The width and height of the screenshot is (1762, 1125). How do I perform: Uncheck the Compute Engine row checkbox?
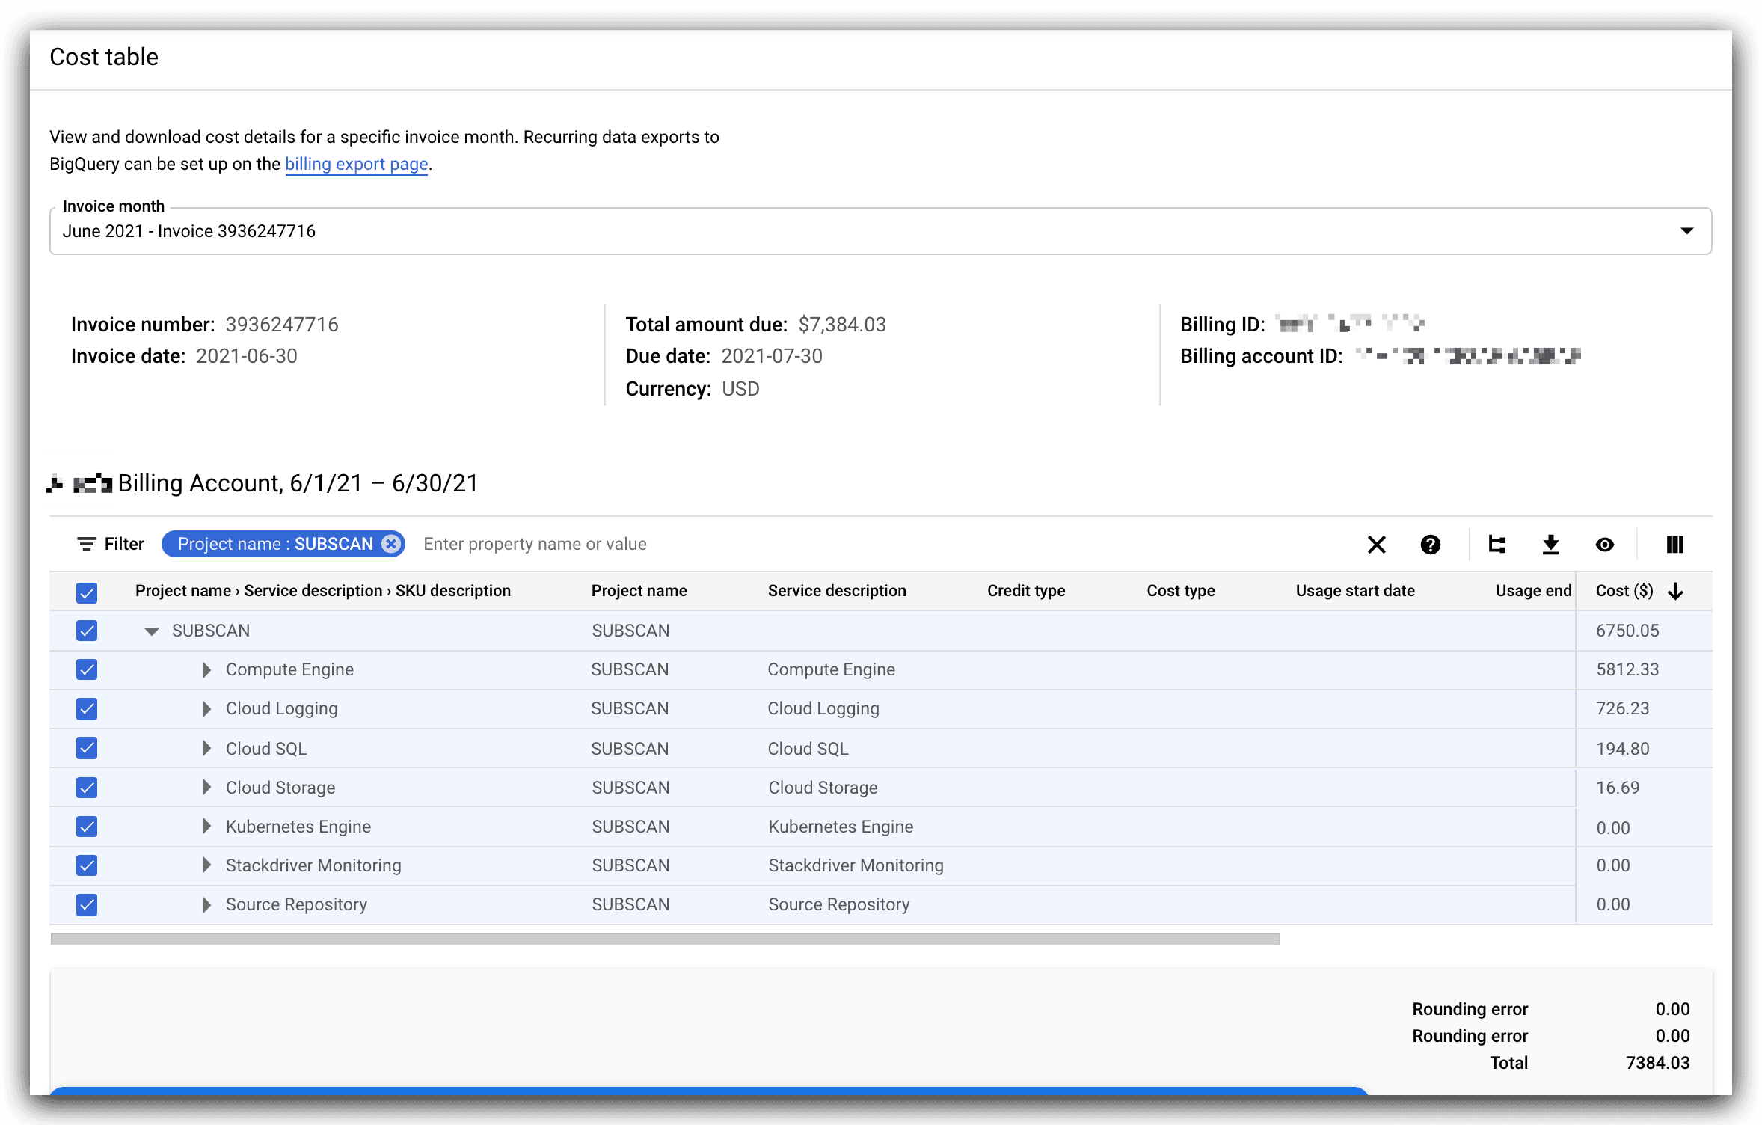pos(87,669)
